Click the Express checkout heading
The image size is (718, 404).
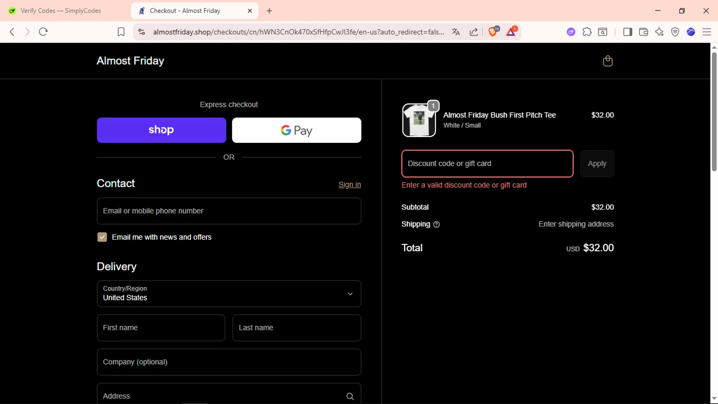pyautogui.click(x=229, y=104)
